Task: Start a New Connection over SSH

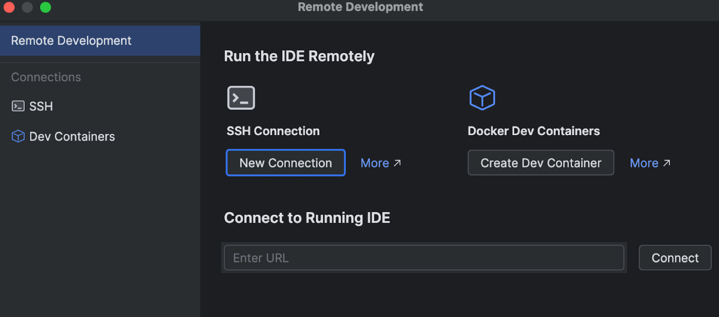Action: [x=285, y=163]
